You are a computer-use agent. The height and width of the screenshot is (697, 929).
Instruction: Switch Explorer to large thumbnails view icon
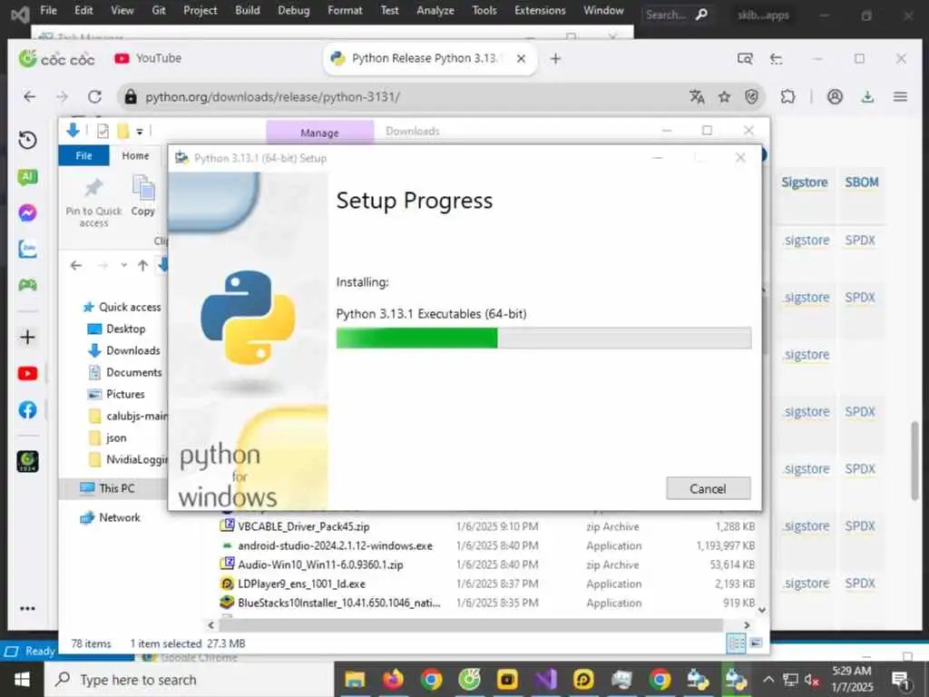click(x=756, y=643)
